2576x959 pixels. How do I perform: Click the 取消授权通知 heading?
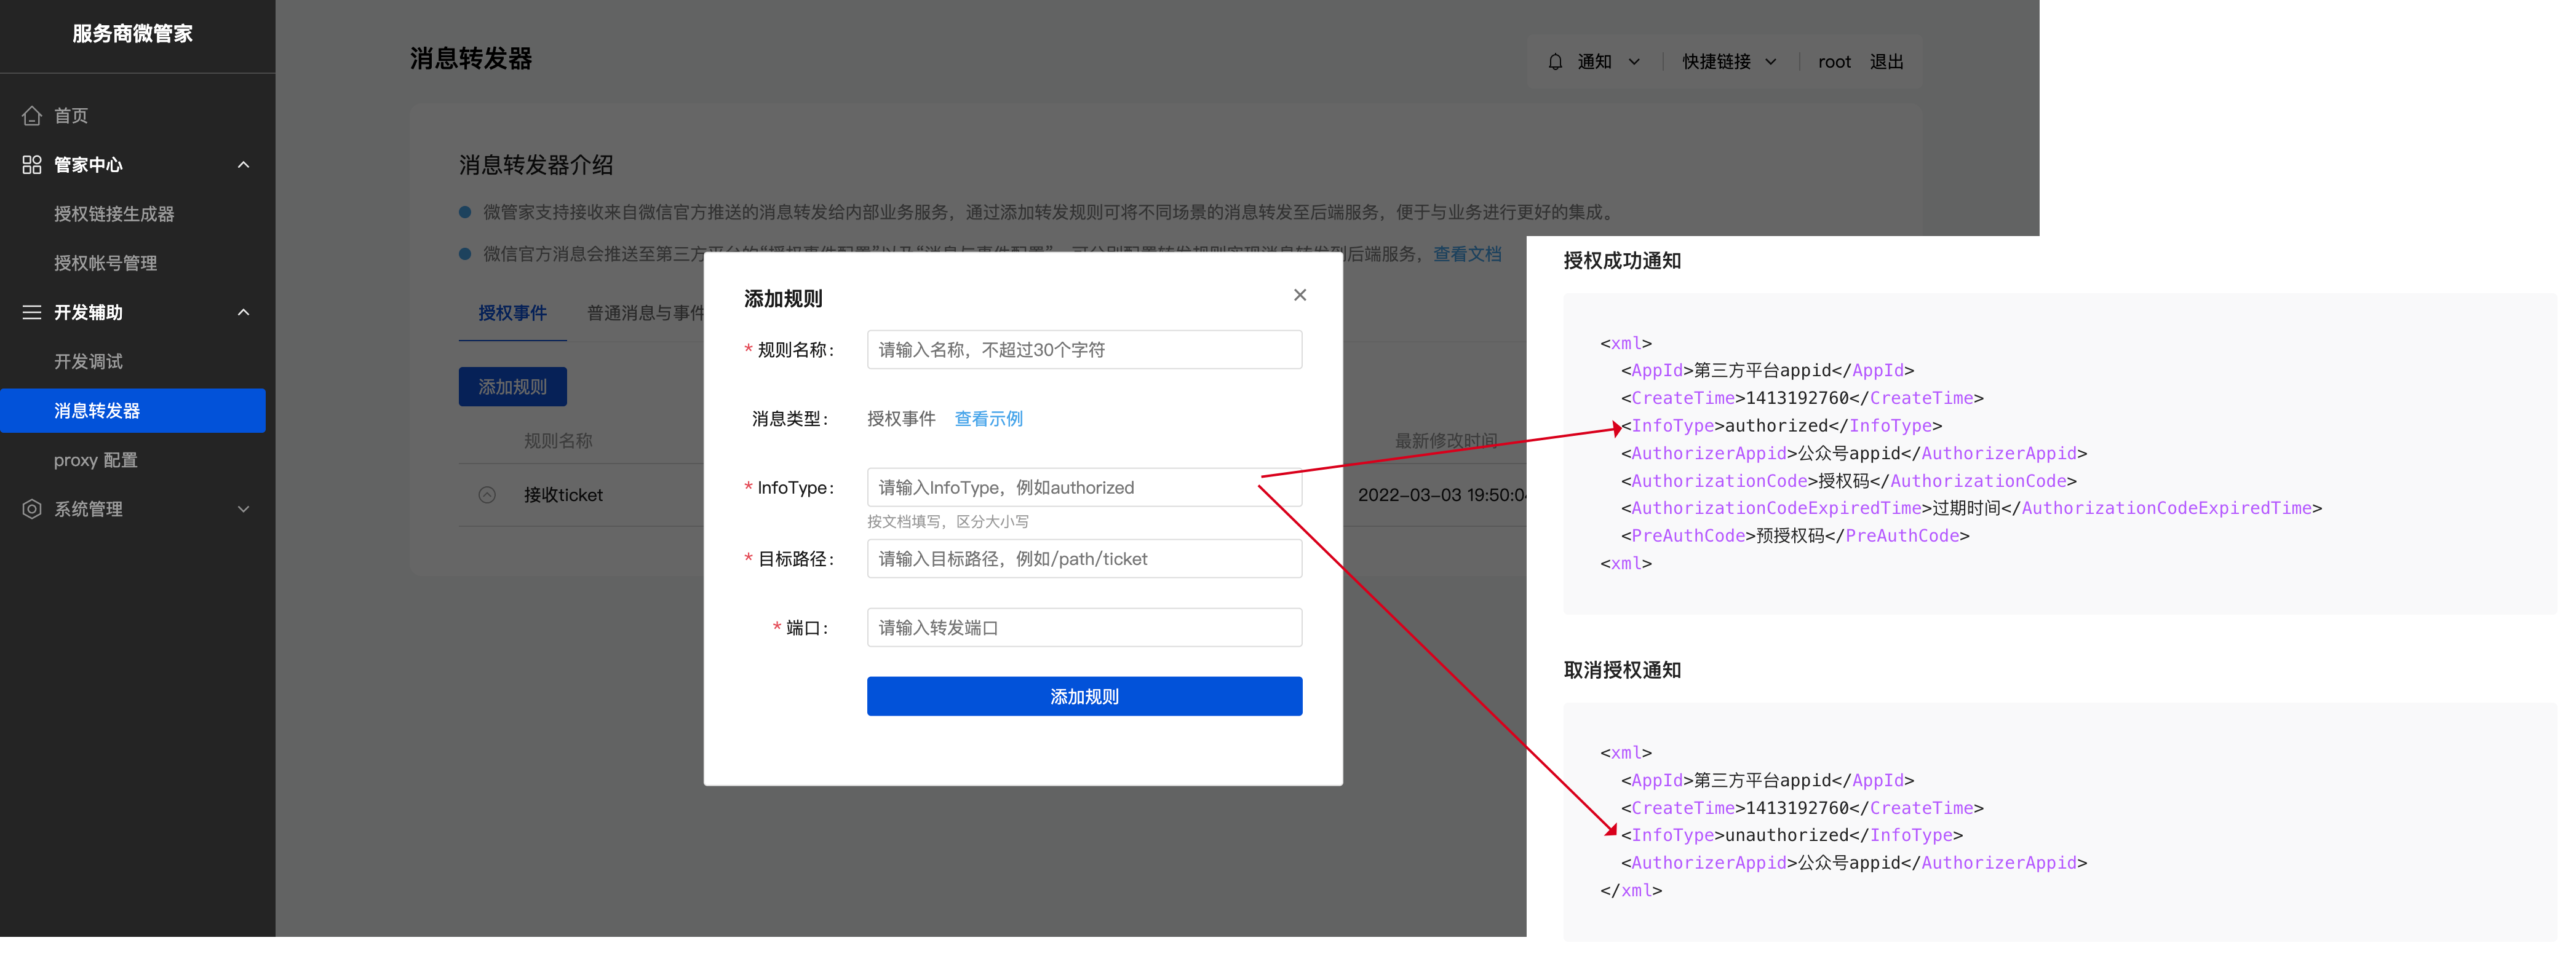(1622, 670)
